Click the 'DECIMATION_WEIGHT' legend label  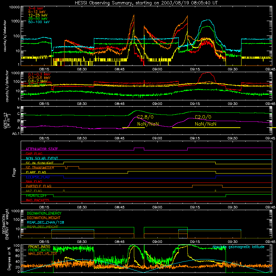point(44,218)
